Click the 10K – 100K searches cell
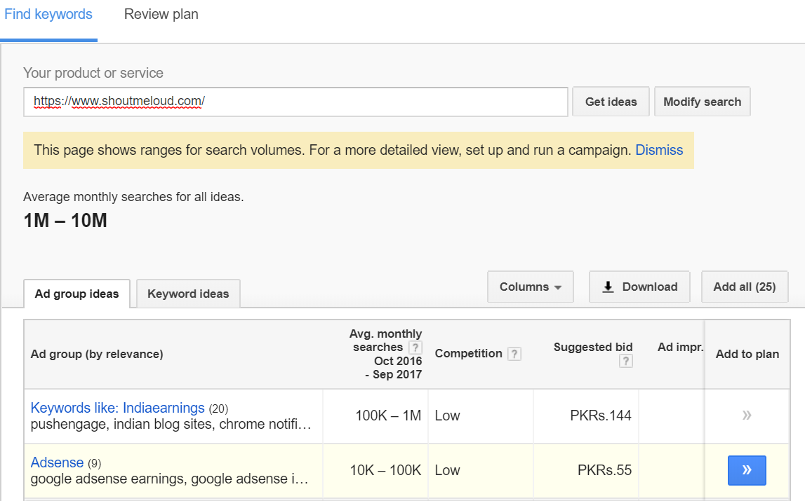This screenshot has height=501, width=805. [385, 470]
